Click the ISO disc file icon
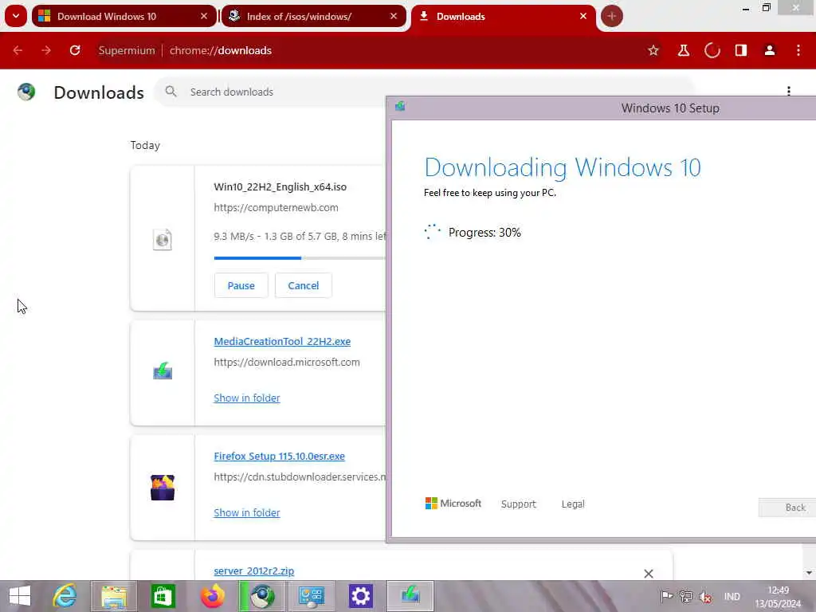The height and width of the screenshot is (612, 816). [x=163, y=239]
